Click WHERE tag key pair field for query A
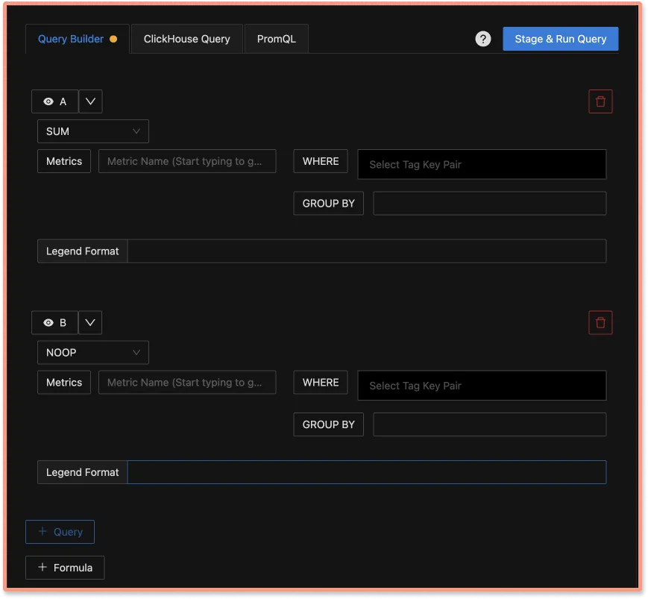The height and width of the screenshot is (599, 648). pos(482,164)
